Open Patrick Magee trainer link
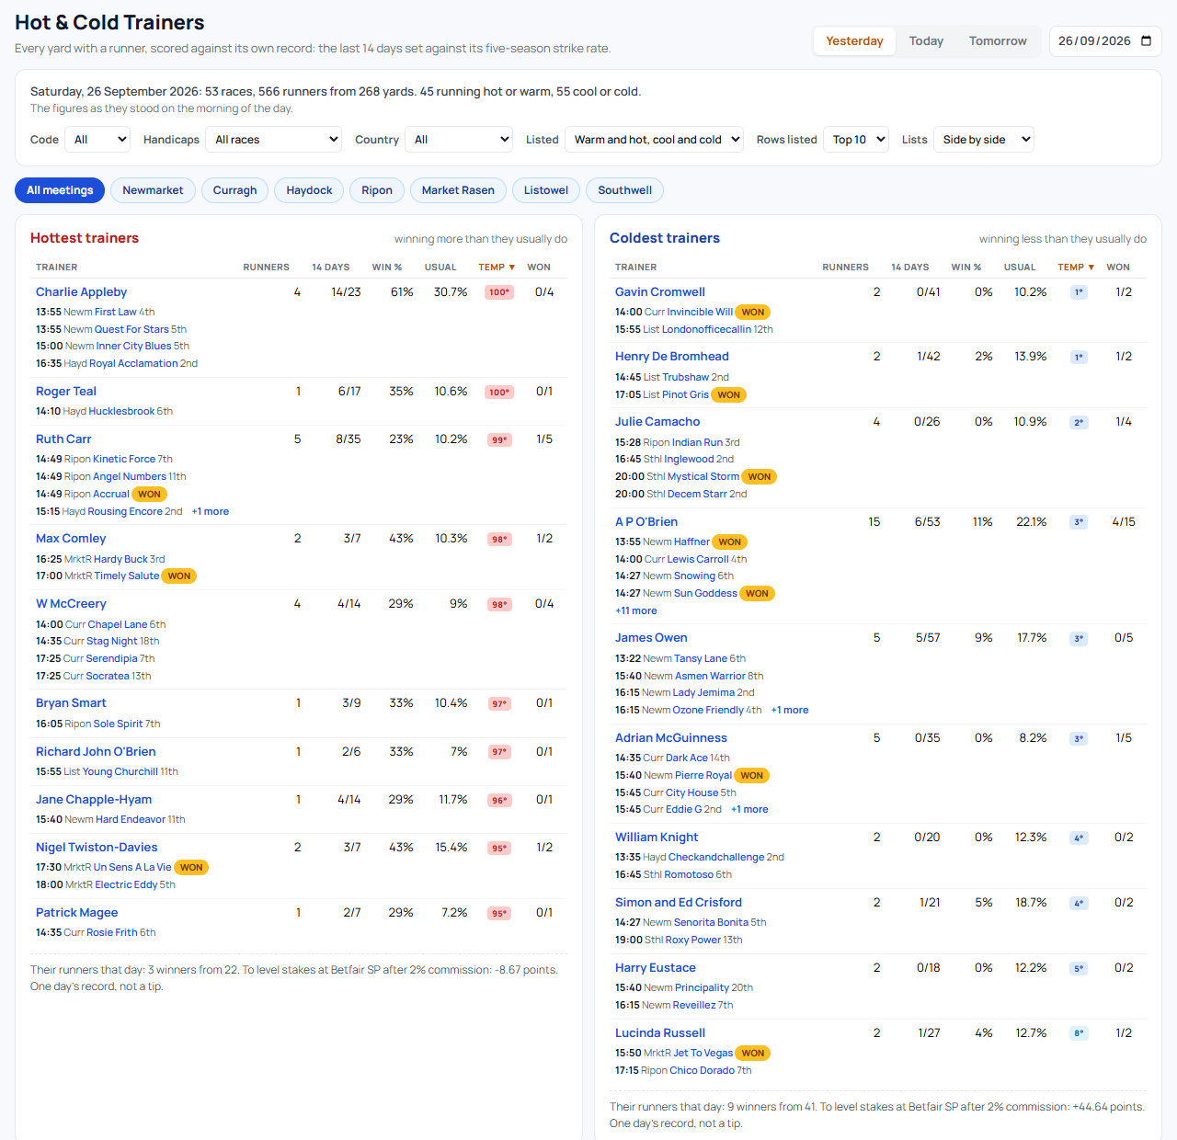Viewport: 1177px width, 1140px height. coord(77,913)
